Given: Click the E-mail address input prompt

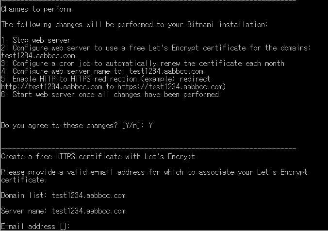Looking at the screenshot, I should click(36, 227).
